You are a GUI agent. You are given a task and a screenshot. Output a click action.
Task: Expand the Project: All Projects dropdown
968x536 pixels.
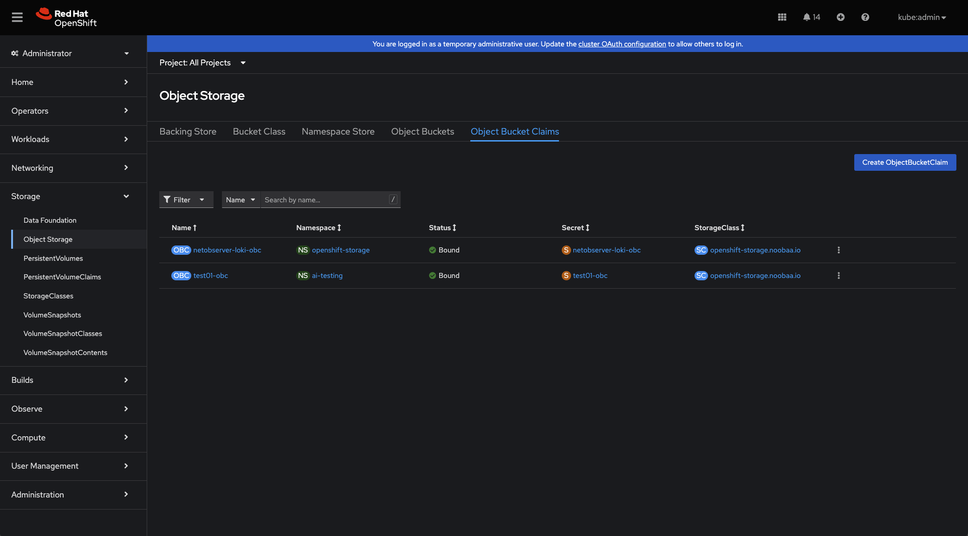[202, 63]
